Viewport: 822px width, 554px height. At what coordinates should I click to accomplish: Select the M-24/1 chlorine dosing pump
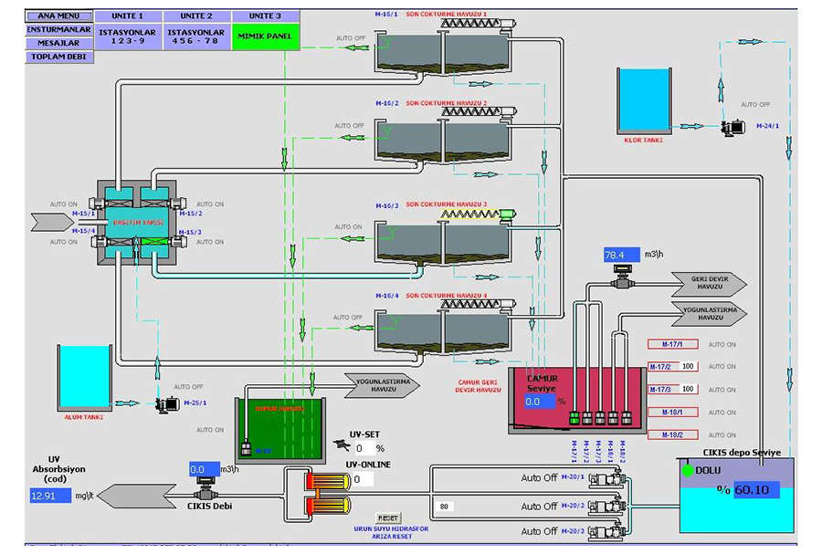[732, 127]
